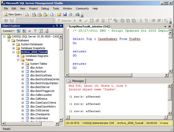Collapse the Databases folder node
This screenshot has width=174, height=132.
coord(9,40)
